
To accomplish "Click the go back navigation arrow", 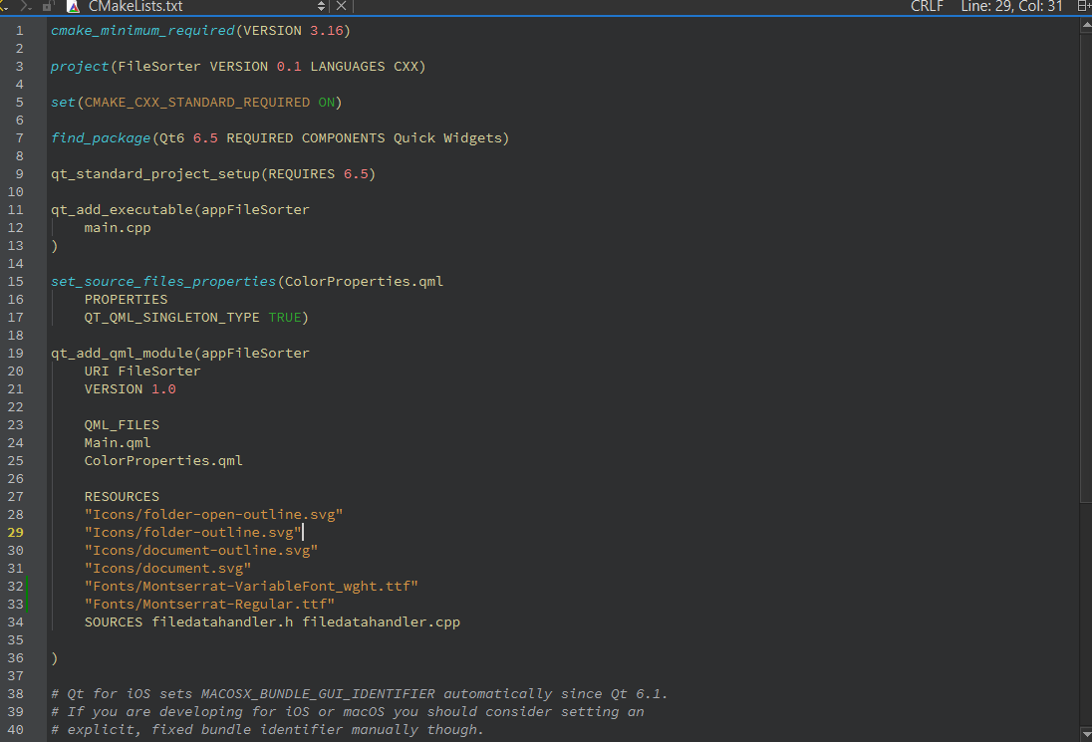I will coord(3,6).
